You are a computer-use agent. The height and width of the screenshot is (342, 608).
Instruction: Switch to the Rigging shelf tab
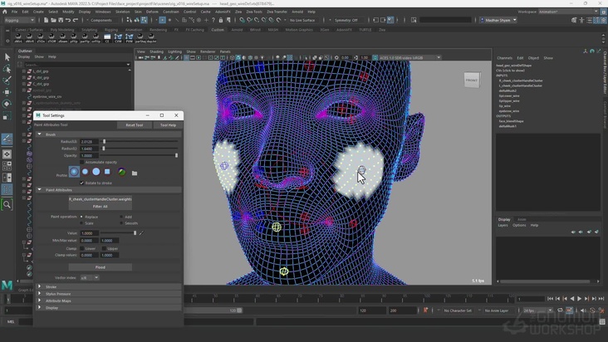pyautogui.click(x=111, y=30)
